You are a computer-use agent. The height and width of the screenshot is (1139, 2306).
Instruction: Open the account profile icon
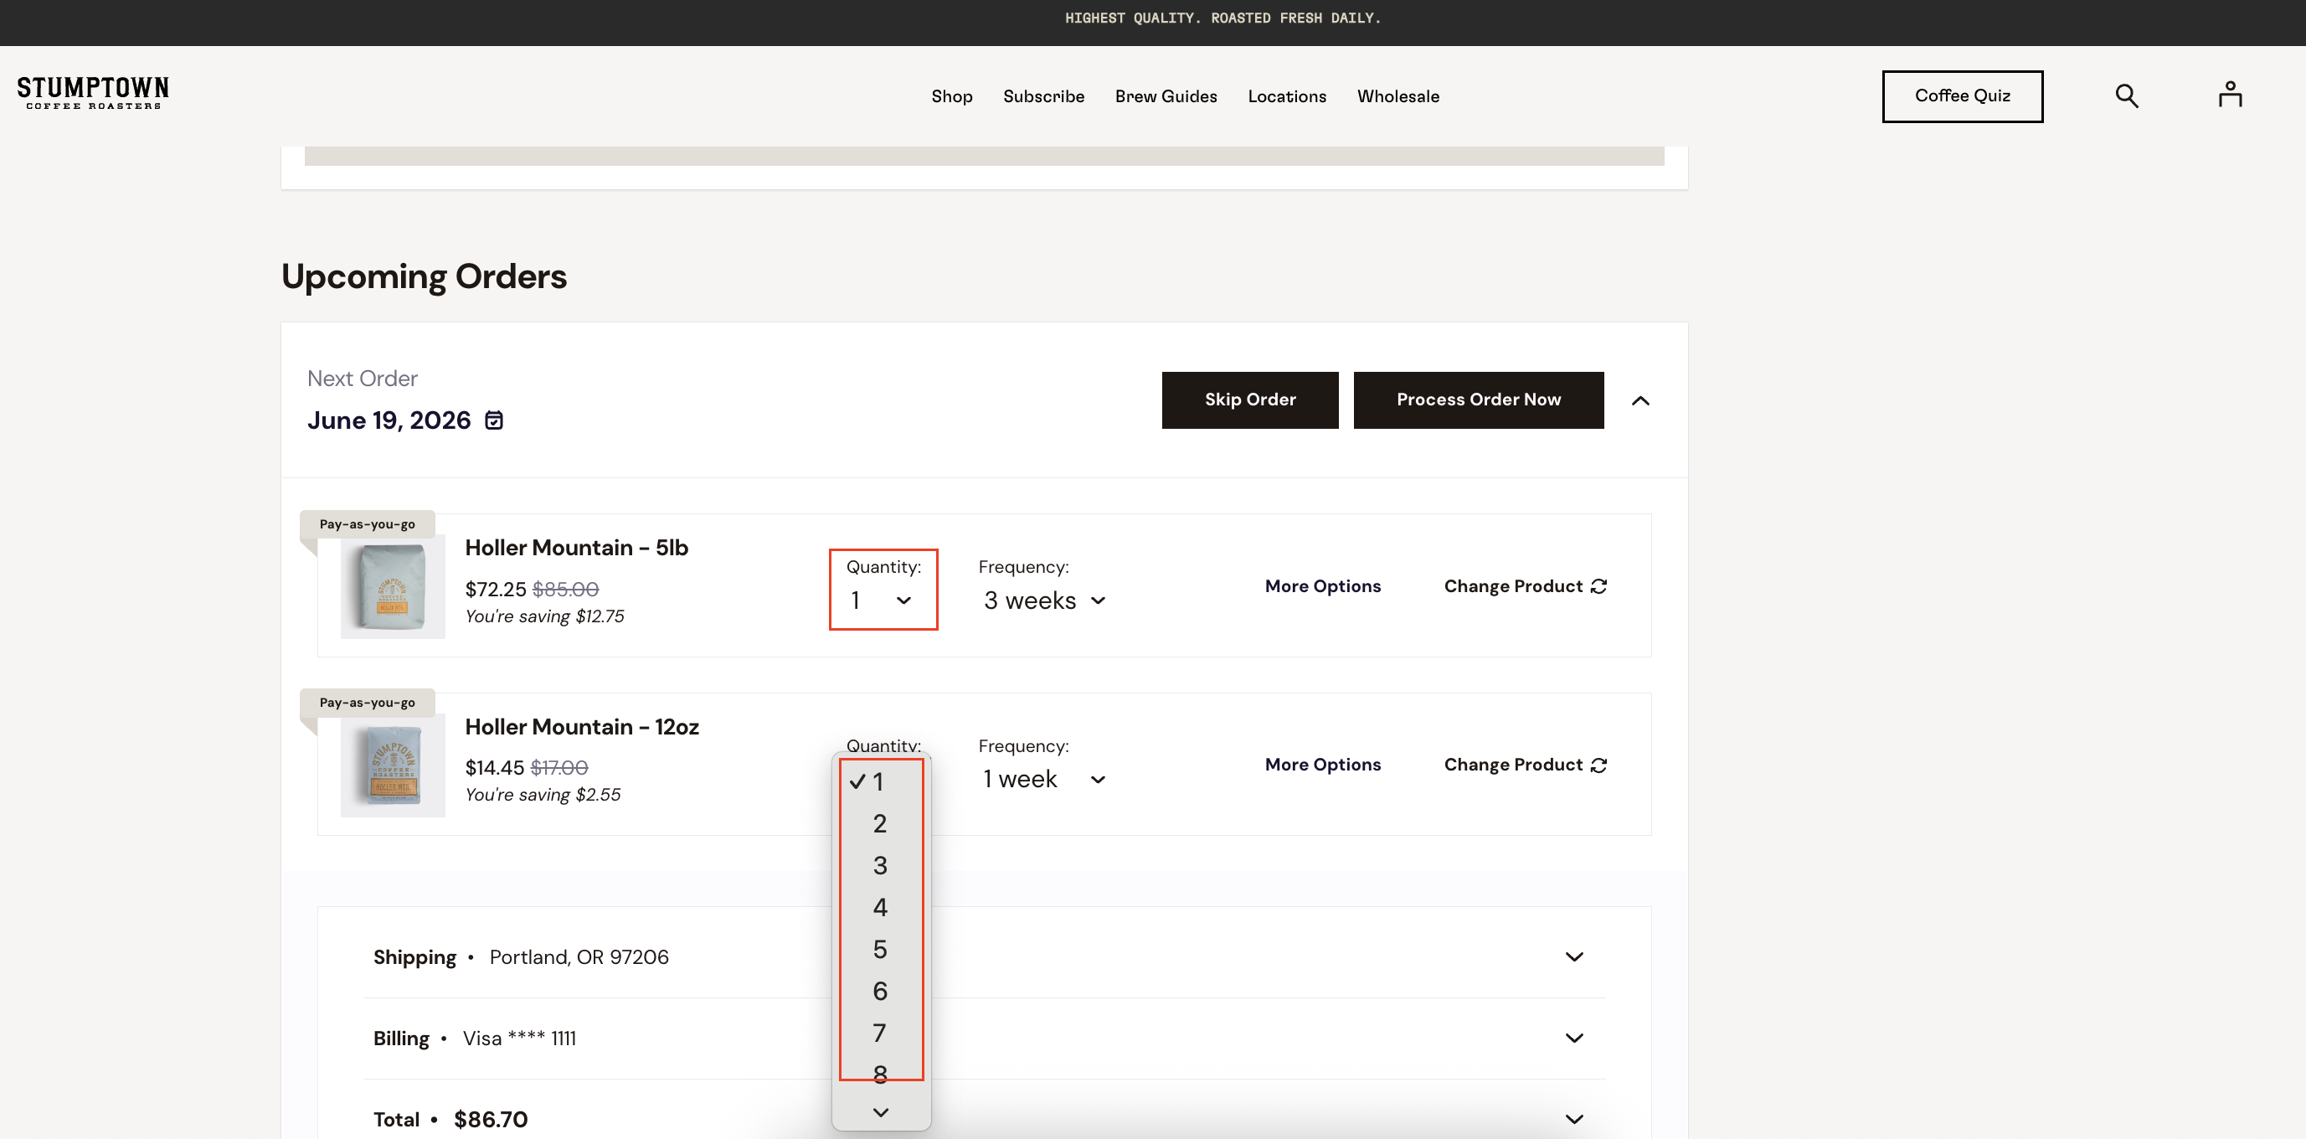pyautogui.click(x=2230, y=94)
